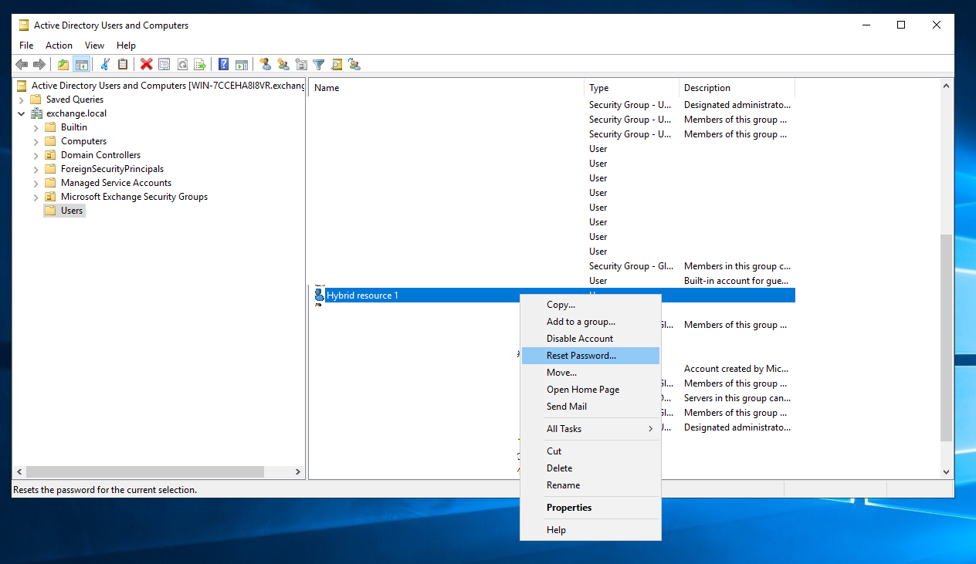The image size is (976, 564).
Task: Open the All Tasks submenu
Action: (x=591, y=429)
